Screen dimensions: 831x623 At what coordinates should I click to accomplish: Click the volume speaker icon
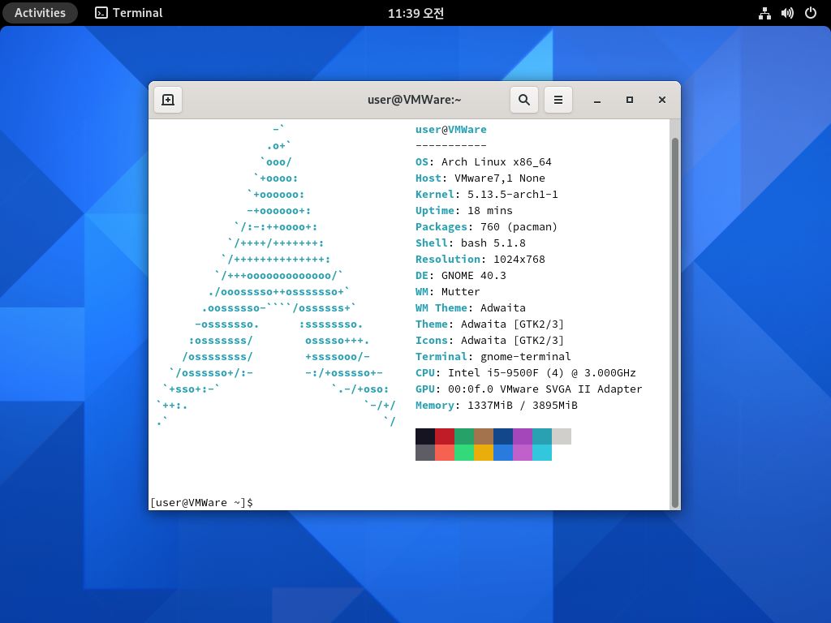coord(786,13)
